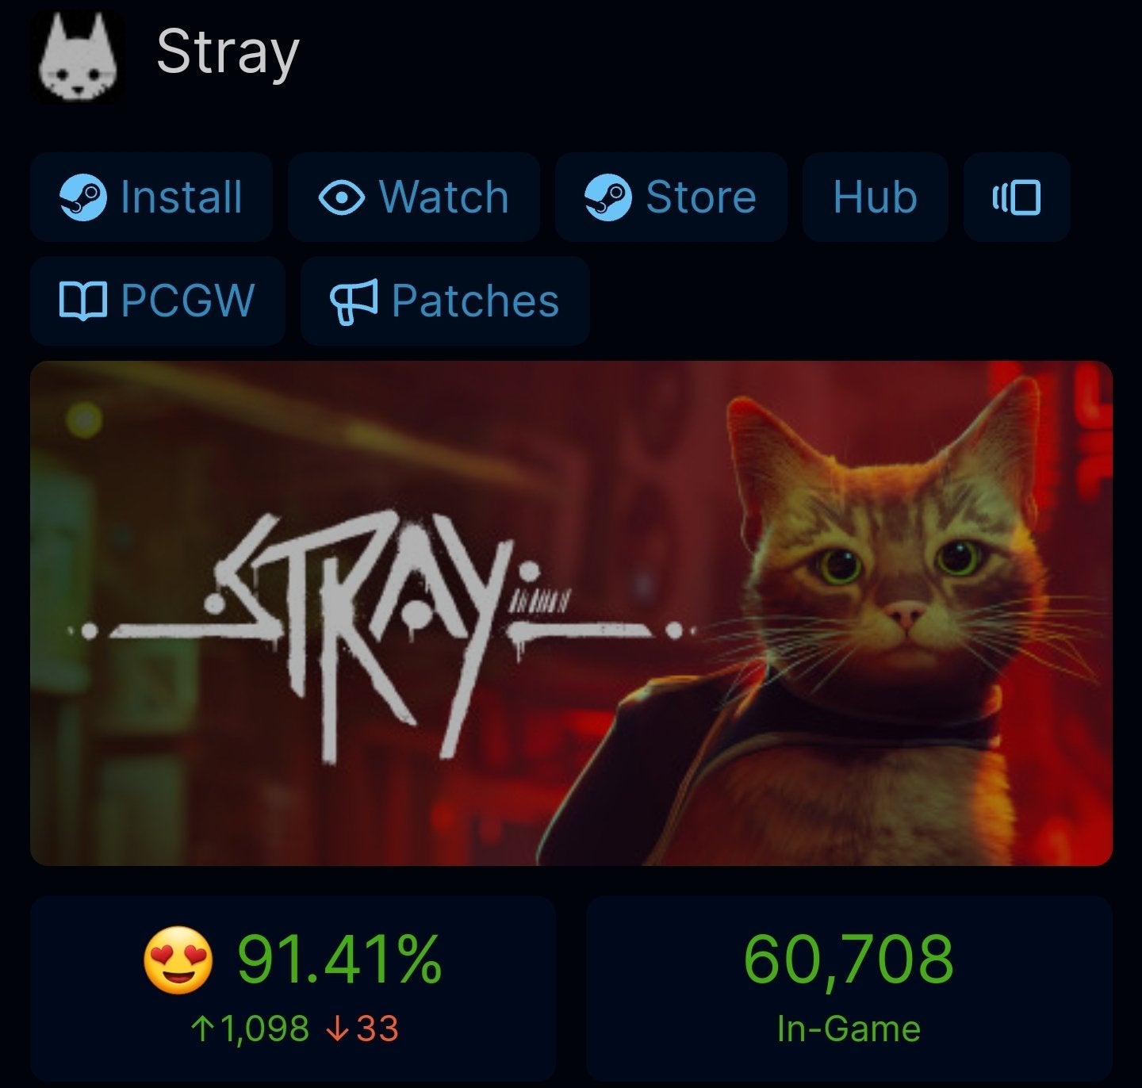Screen dimensions: 1142x1088
Task: Click the megaphone icon in Patches button
Action: [354, 301]
